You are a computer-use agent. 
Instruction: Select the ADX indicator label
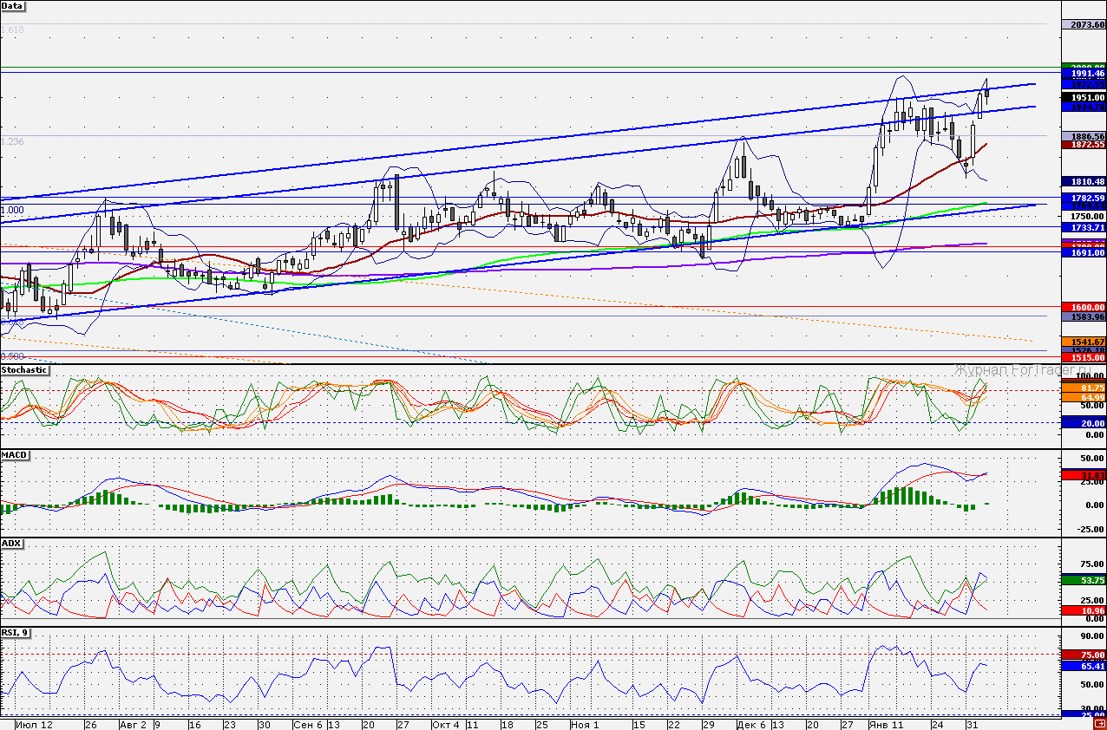(11, 544)
